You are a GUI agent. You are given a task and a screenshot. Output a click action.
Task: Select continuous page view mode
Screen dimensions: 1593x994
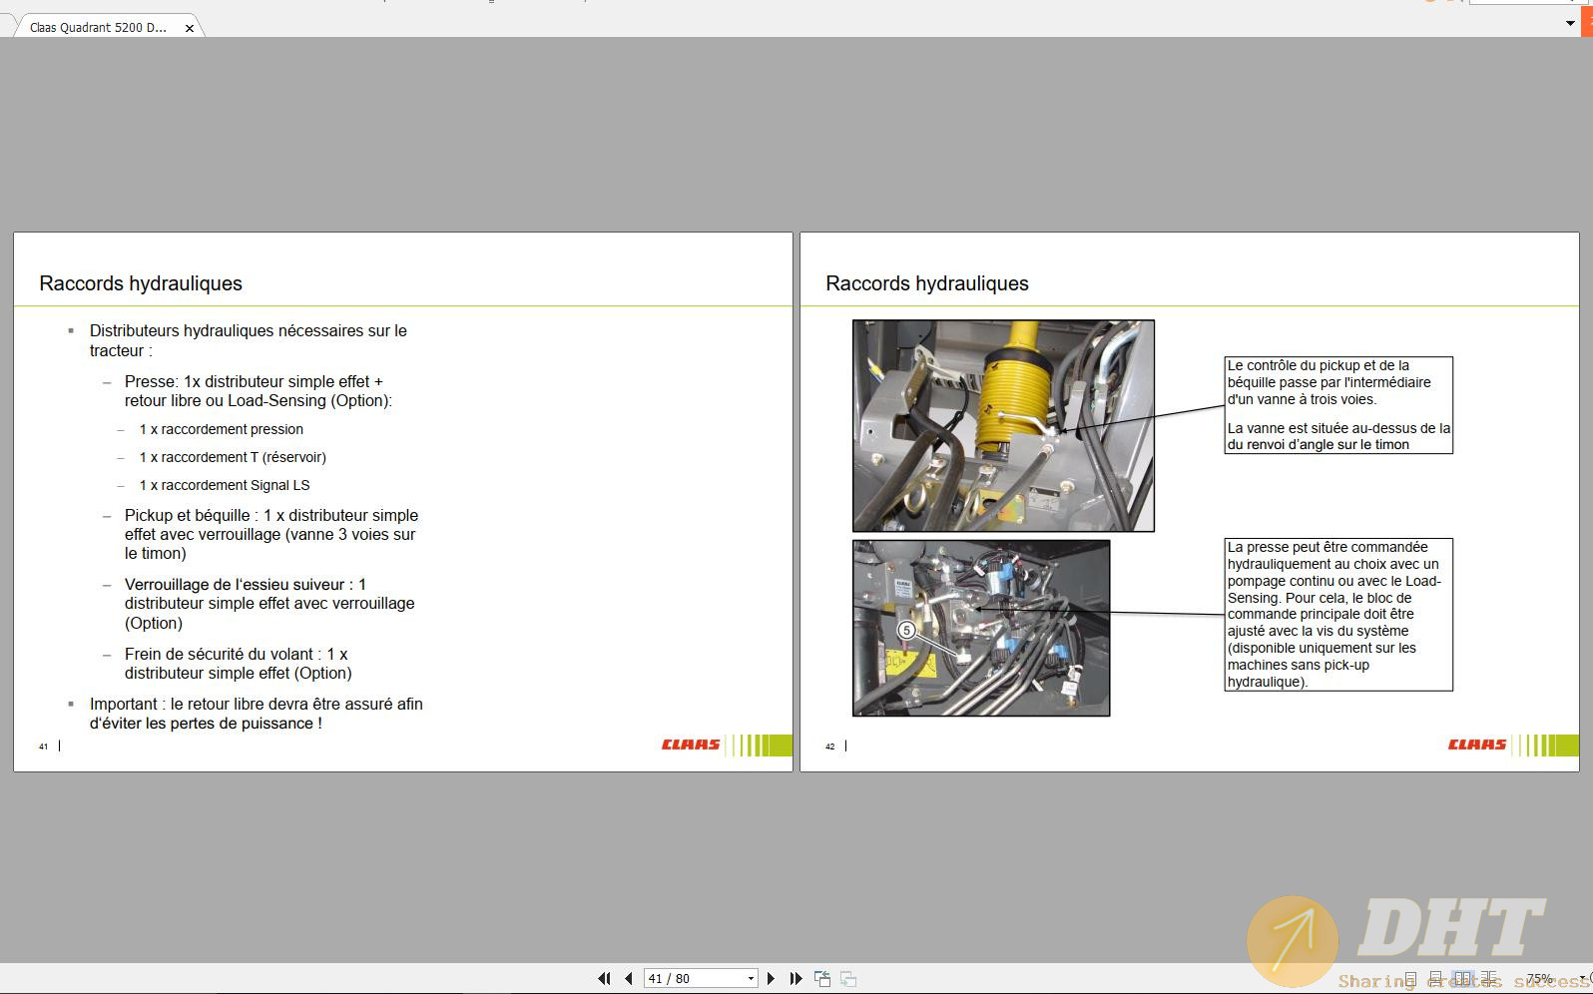tap(1436, 979)
